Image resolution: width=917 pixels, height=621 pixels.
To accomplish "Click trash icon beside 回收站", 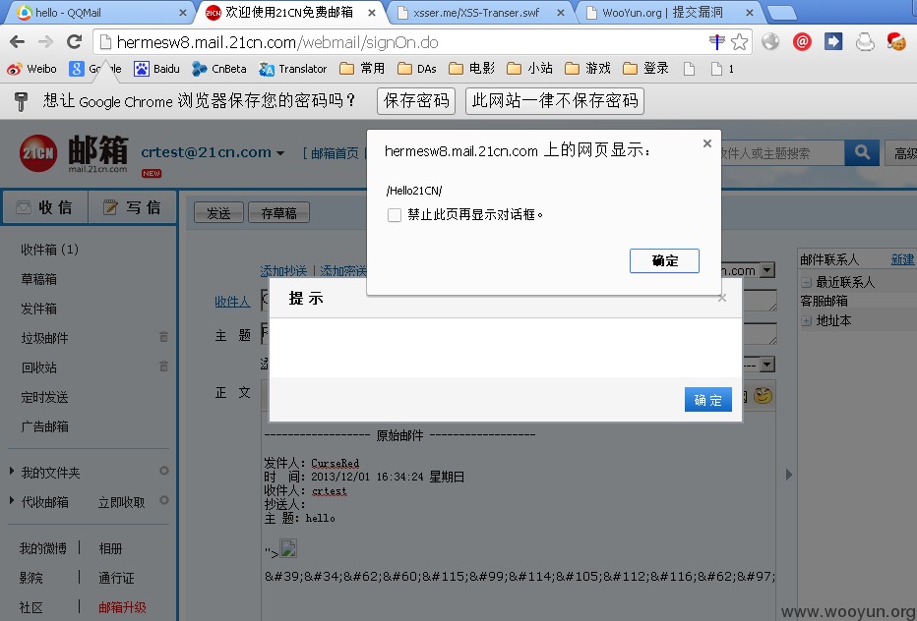I will click(x=163, y=367).
